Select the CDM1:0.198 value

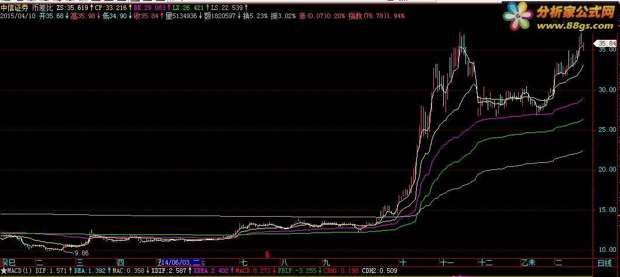pos(340,271)
